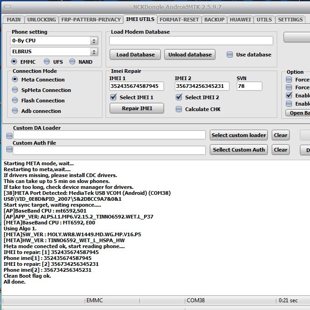Select the UFS storage radio button

tap(46, 61)
